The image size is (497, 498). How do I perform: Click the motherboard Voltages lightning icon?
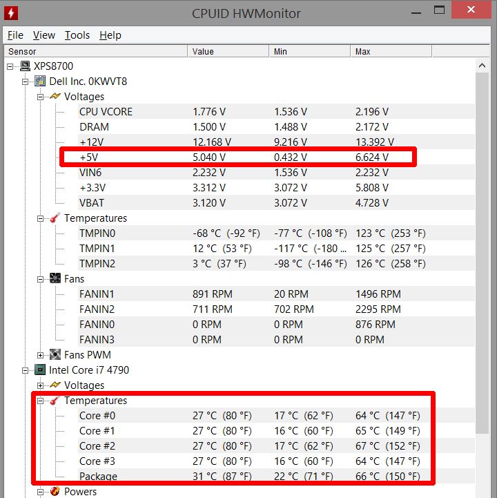coord(55,96)
